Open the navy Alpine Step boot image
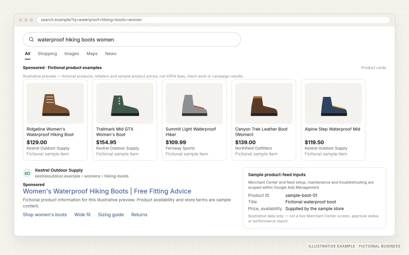Image resolution: width=409 pixels, height=255 pixels. point(333,104)
